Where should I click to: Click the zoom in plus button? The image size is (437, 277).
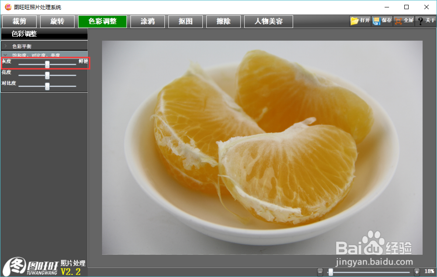coord(416,272)
